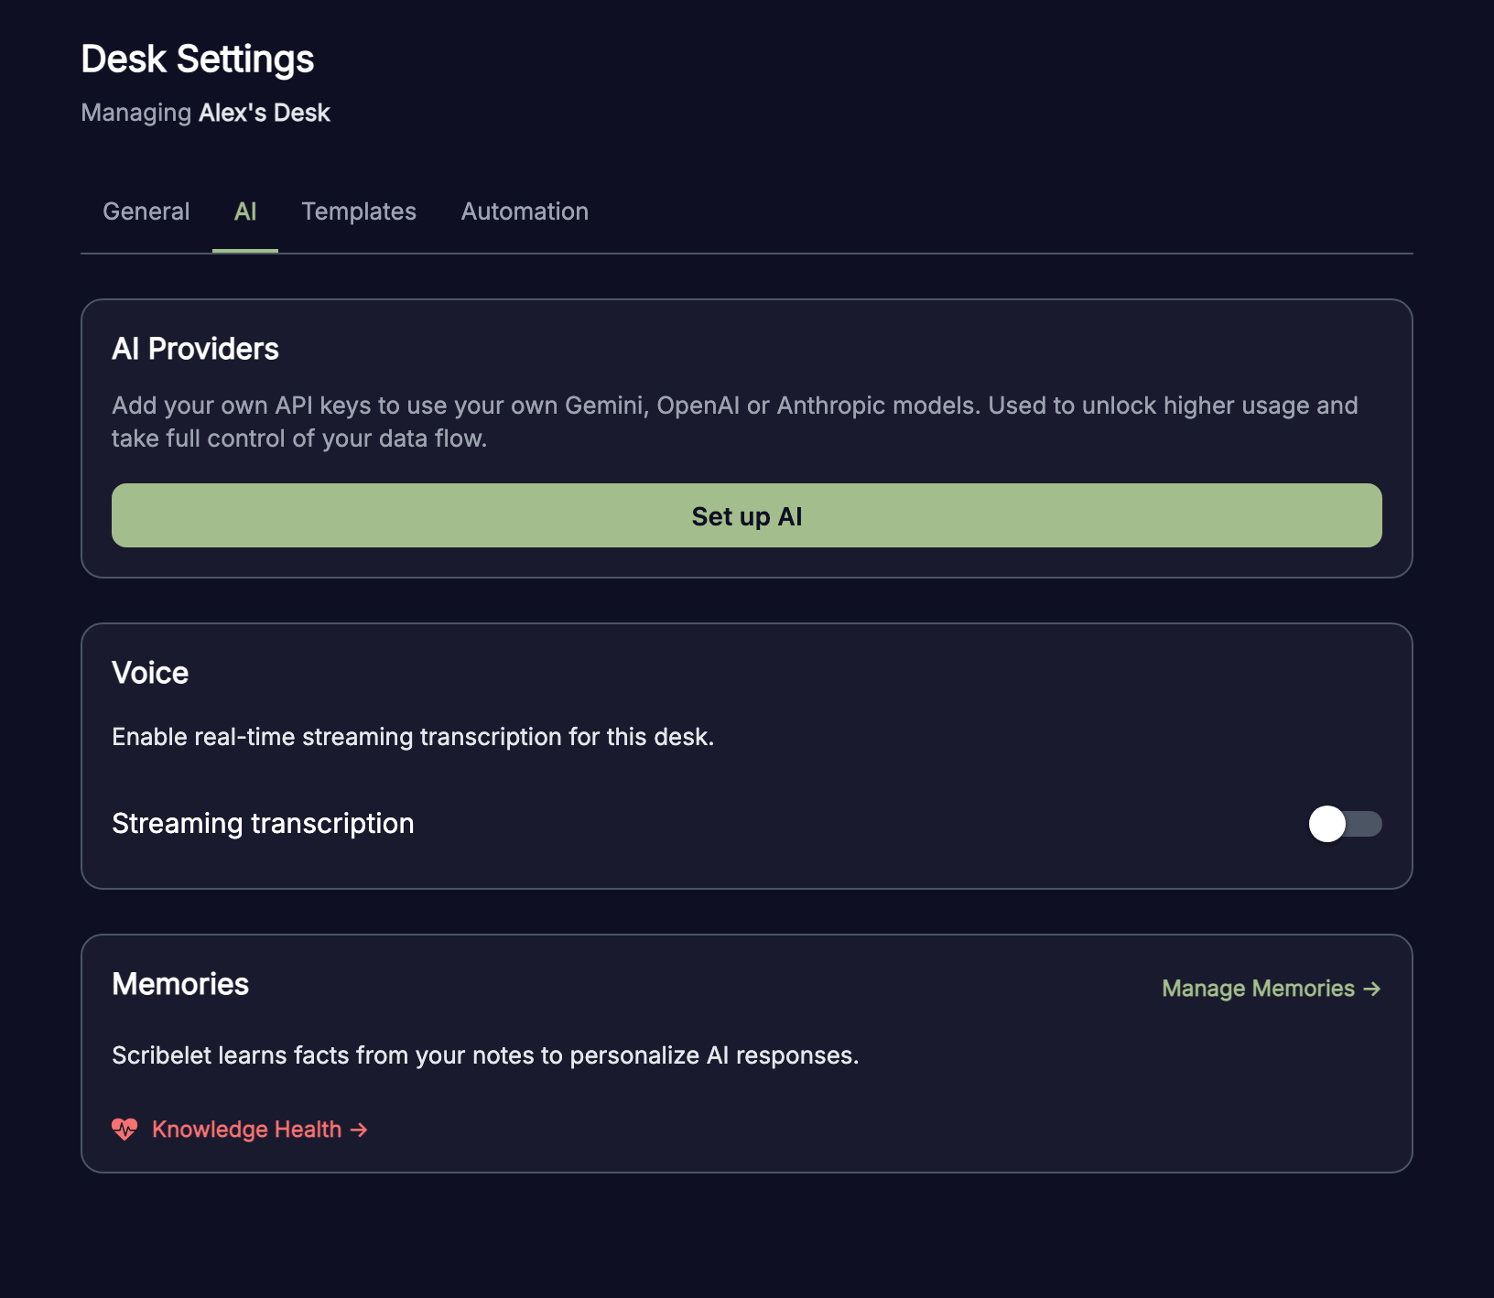The width and height of the screenshot is (1494, 1298).
Task: Click the 'Add your own API keys' description
Action: [735, 422]
